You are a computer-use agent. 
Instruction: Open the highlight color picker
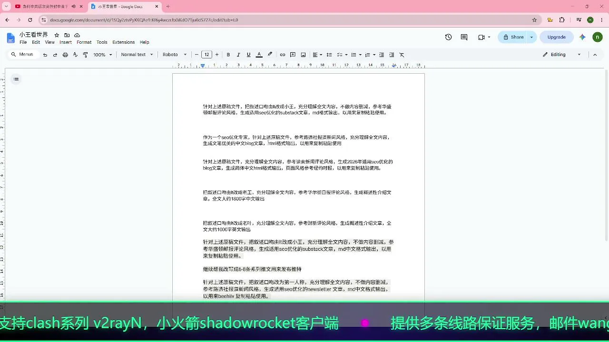pyautogui.click(x=270, y=55)
